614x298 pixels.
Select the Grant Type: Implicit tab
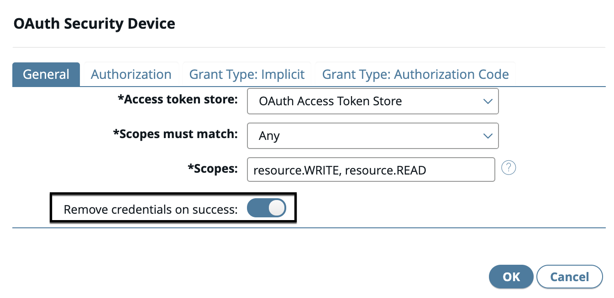click(247, 74)
